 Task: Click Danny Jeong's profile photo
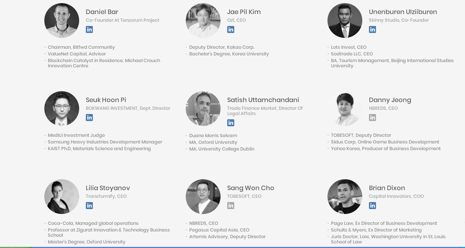click(x=345, y=108)
